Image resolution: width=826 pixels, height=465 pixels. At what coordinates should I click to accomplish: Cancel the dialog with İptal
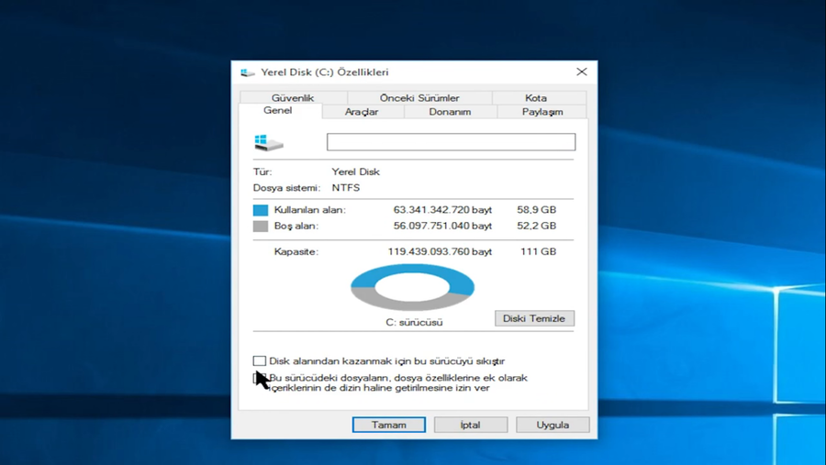471,425
